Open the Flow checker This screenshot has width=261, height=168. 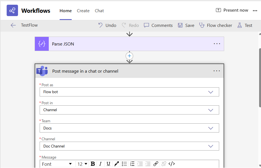click(x=216, y=25)
